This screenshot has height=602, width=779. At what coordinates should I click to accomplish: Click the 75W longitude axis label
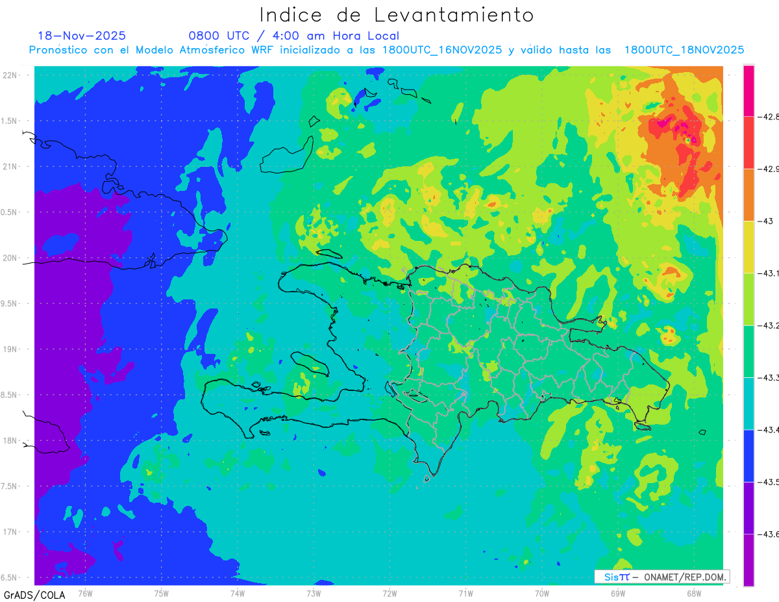click(x=162, y=593)
